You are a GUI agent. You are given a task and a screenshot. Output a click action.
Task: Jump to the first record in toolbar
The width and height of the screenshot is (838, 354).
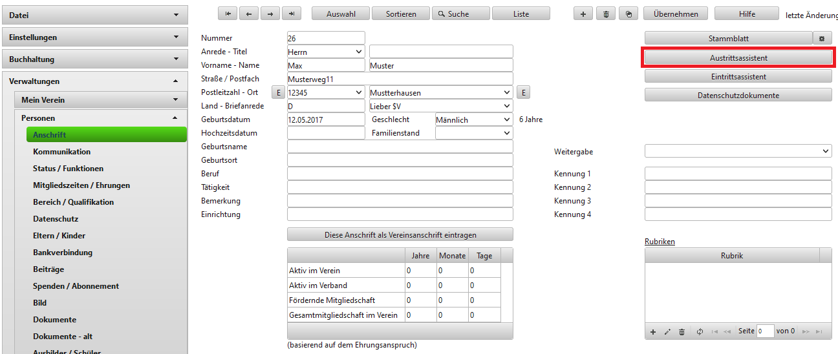tap(228, 14)
